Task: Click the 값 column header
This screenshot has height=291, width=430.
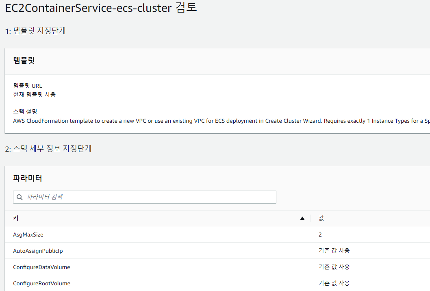Action: point(321,218)
